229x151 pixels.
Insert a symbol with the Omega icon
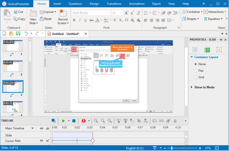(127, 20)
